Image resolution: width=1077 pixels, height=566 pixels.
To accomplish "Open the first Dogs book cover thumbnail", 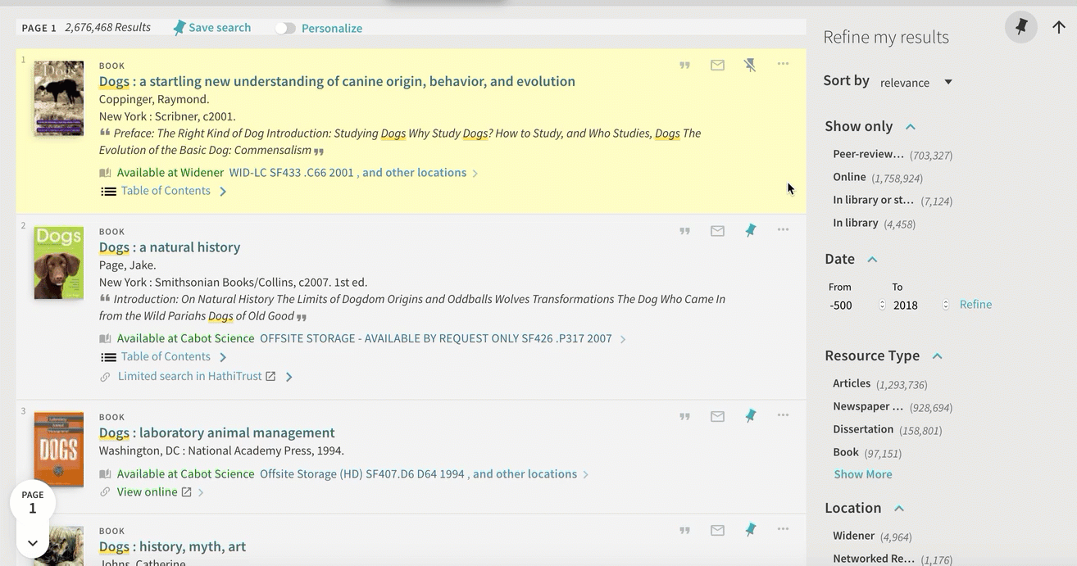I will point(59,98).
